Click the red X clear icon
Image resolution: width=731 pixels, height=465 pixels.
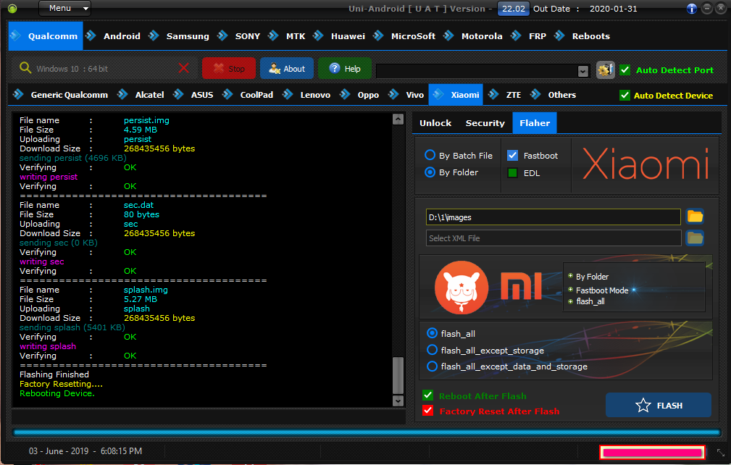(184, 69)
